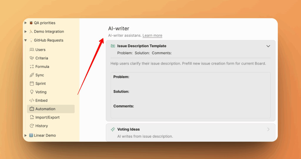Click the Issue Description Template title

coord(142,46)
